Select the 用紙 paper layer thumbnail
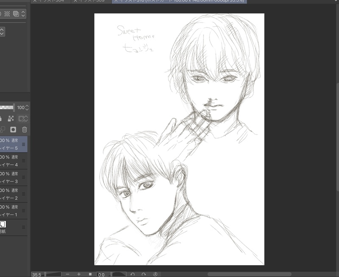The image size is (339, 277). coord(3,224)
